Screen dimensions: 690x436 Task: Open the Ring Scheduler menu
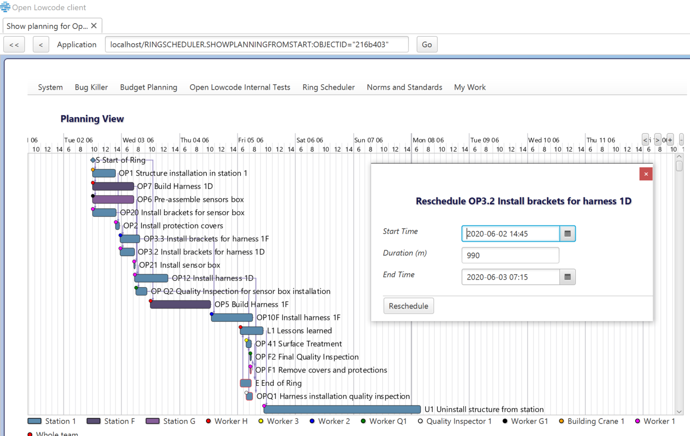328,87
